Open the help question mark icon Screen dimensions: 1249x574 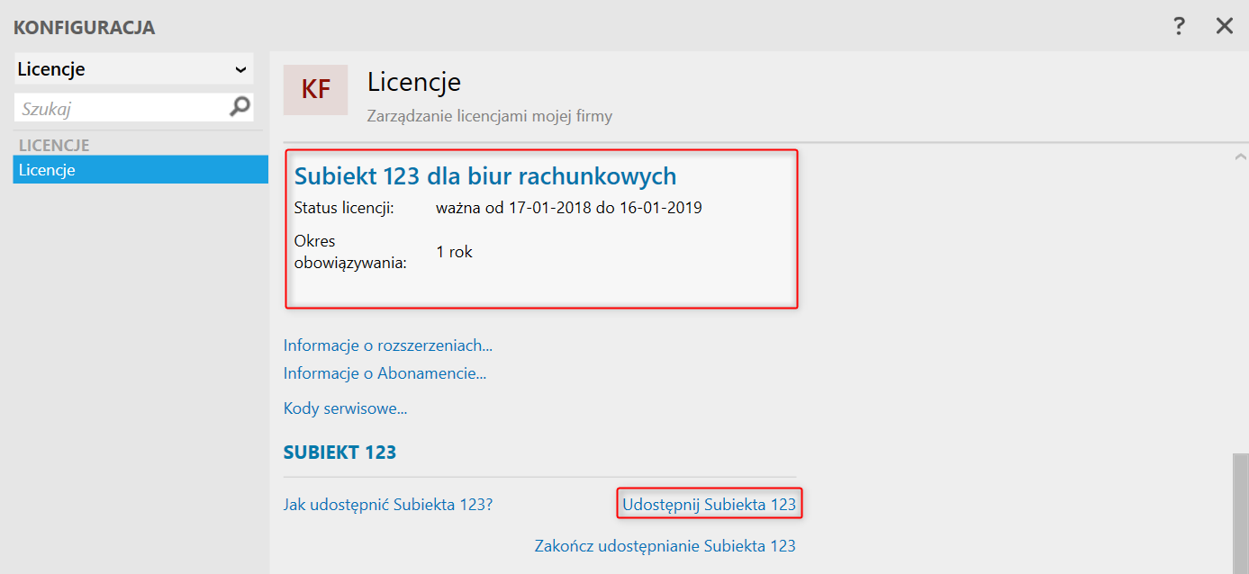pyautogui.click(x=1179, y=26)
